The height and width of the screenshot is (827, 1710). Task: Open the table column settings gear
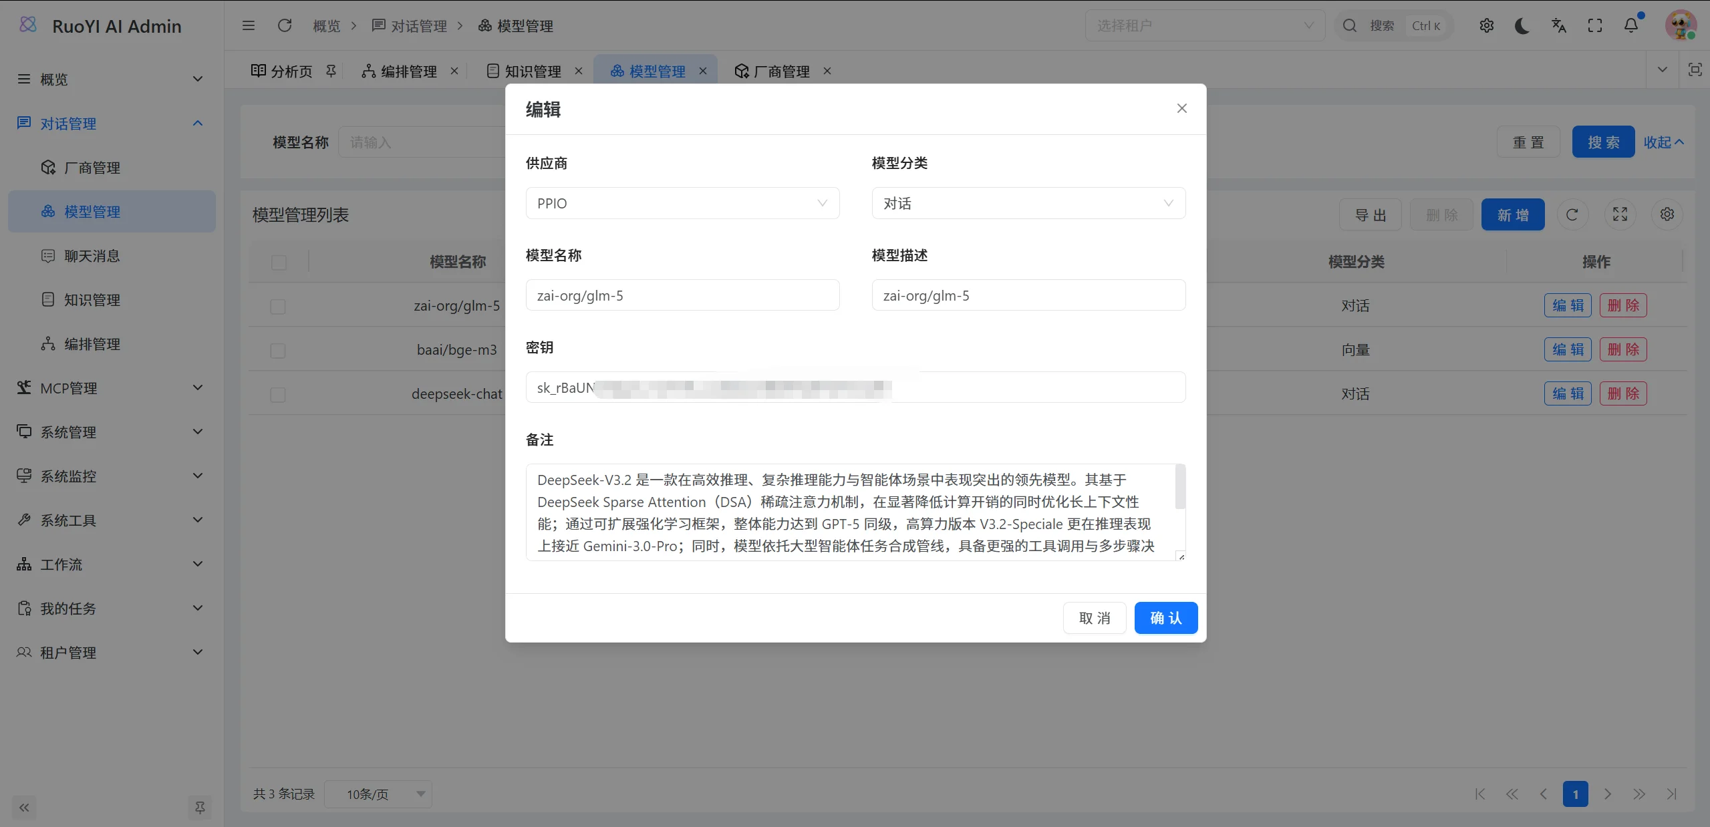click(x=1667, y=214)
